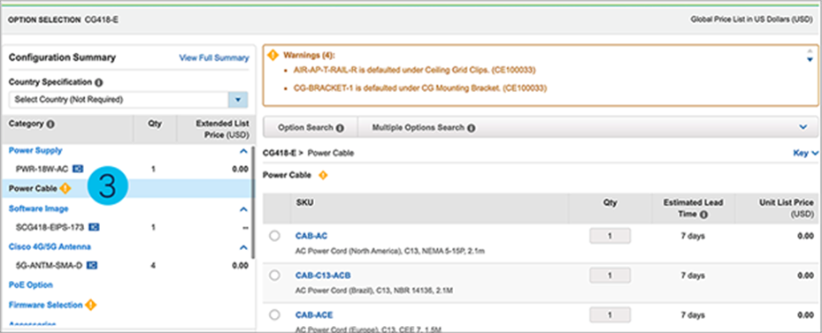The height and width of the screenshot is (333, 822).
Task: Click the Option Search info icon
Action: tap(340, 128)
